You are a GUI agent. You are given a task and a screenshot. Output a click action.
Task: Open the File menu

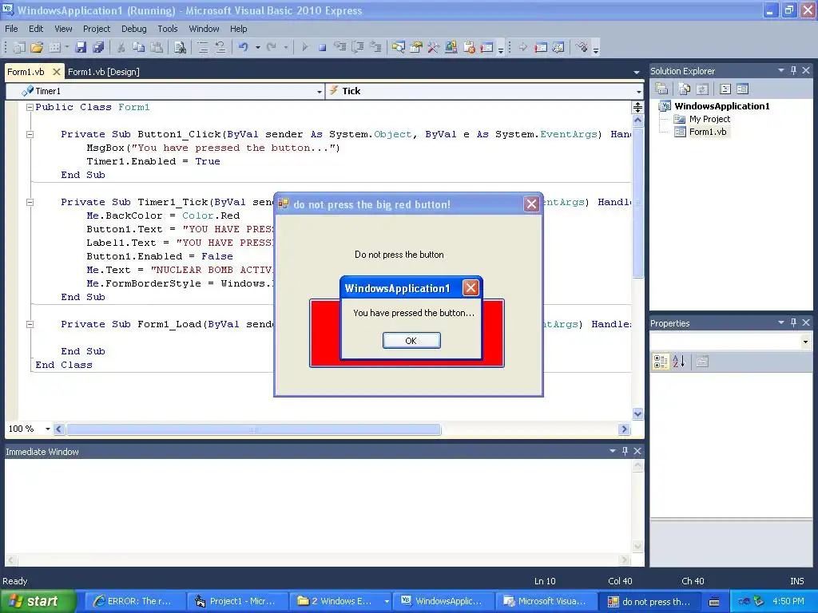point(11,29)
